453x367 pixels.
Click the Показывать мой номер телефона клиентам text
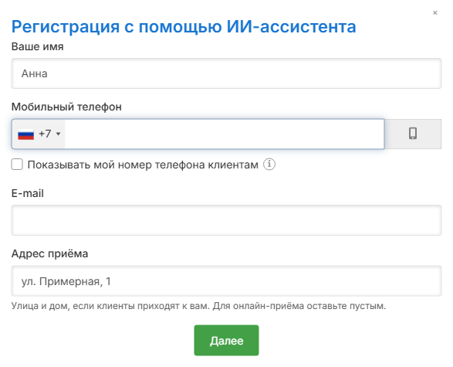tap(143, 165)
